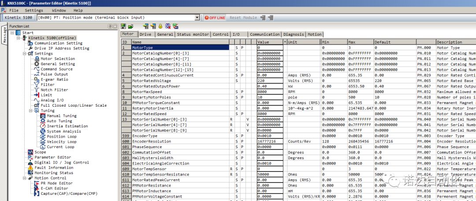Click the search magnifier icon with red X
Image resolution: width=476 pixels, height=201 pixels.
coord(168,26)
